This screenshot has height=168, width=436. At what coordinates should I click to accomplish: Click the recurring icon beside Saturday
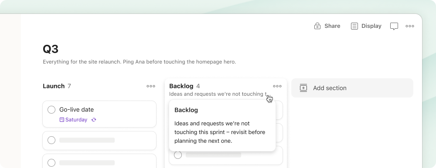[94, 120]
